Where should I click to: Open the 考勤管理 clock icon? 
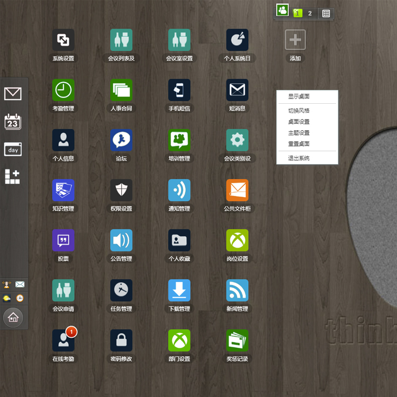tap(64, 90)
